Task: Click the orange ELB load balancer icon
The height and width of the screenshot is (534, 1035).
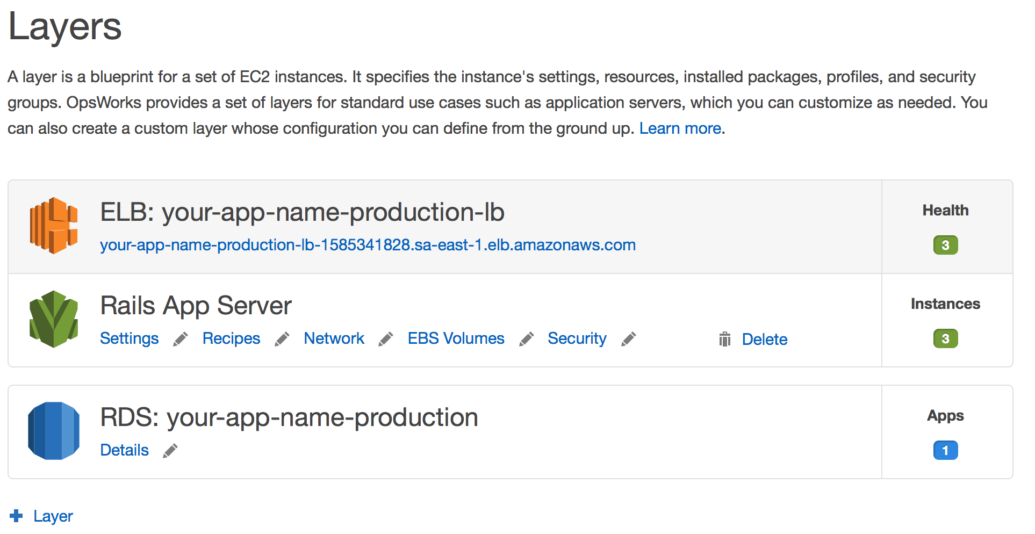Action: [x=54, y=226]
